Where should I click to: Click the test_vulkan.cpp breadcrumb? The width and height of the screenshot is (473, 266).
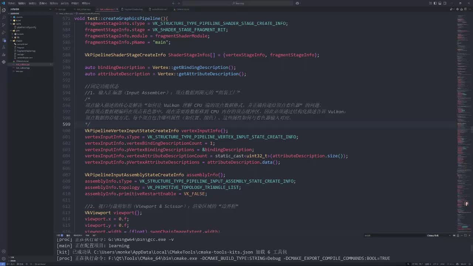pos(67,13)
